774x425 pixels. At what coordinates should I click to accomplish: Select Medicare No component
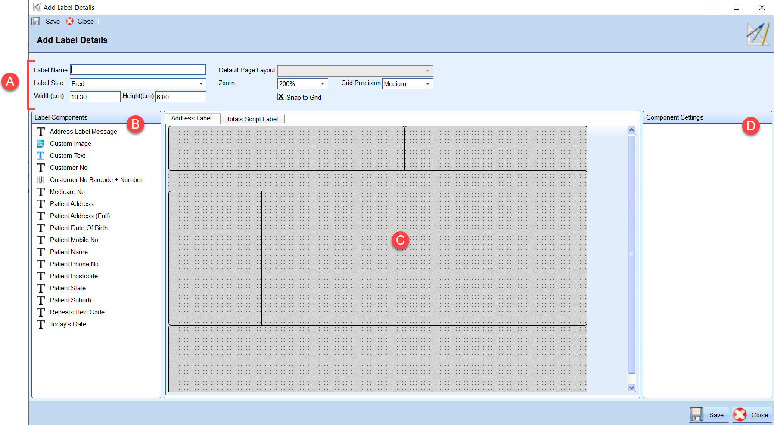67,192
